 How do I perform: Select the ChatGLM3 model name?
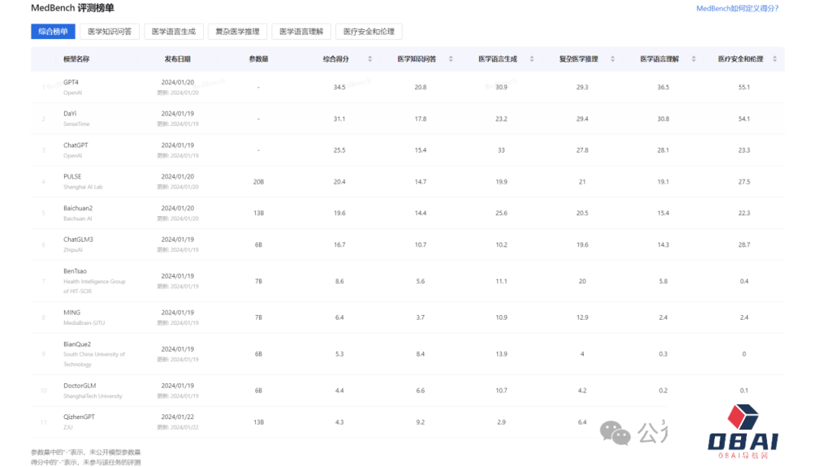79,240
